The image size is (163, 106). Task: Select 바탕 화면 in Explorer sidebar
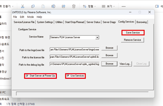(5, 37)
